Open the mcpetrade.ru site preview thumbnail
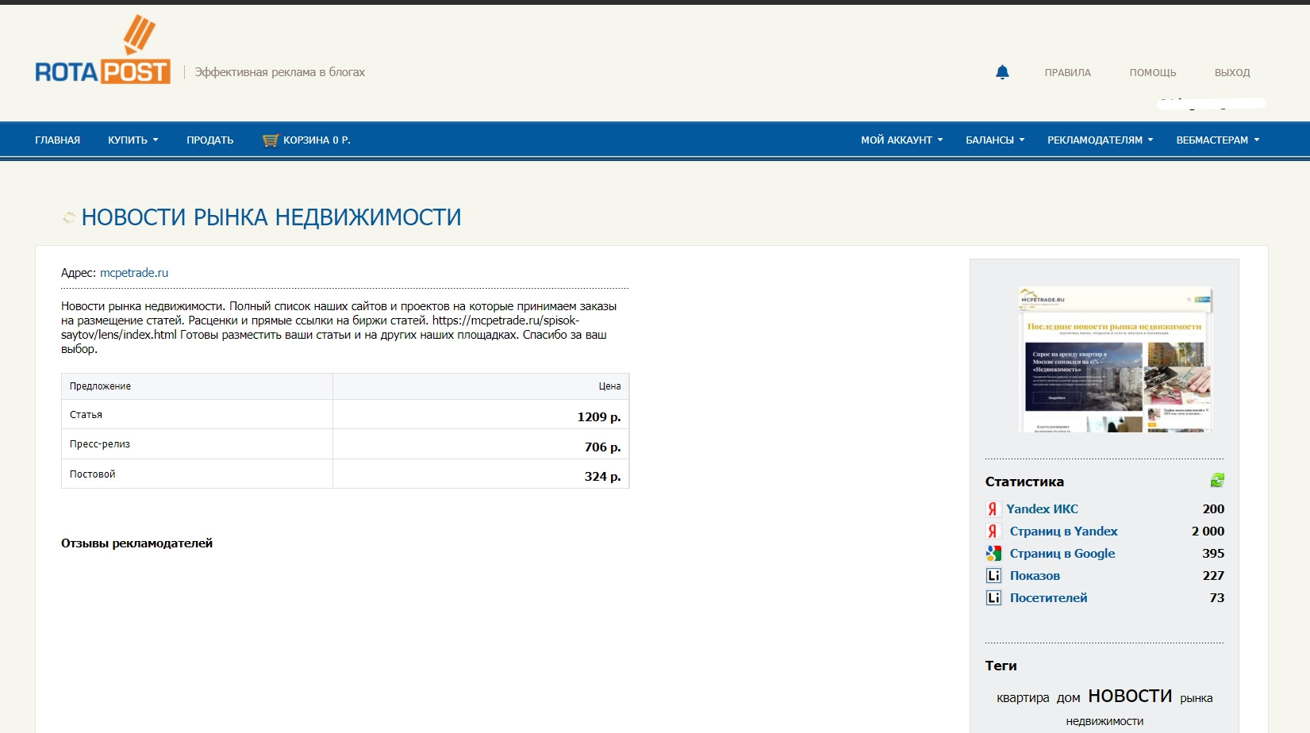 (1116, 359)
